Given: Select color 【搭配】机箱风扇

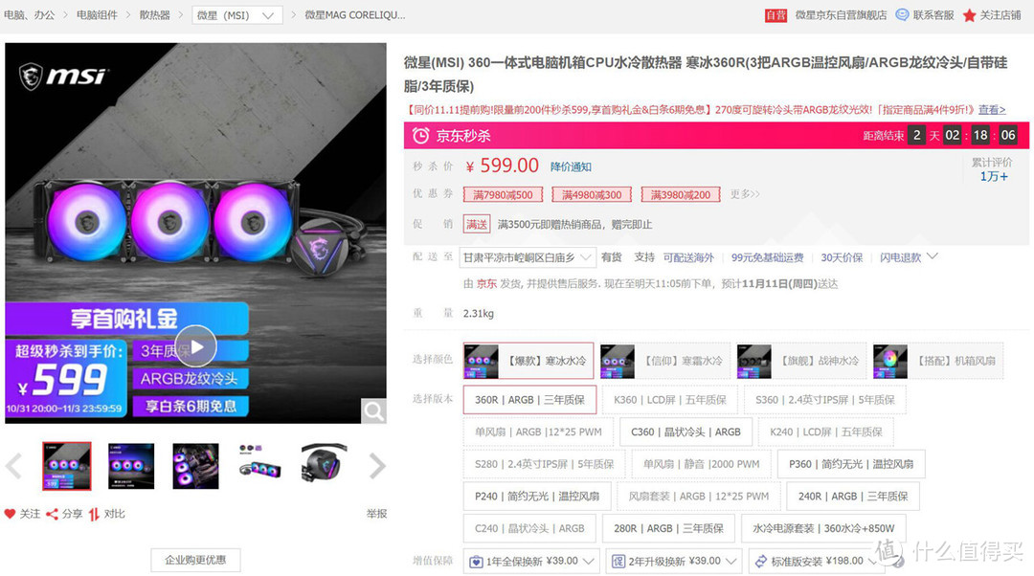Looking at the screenshot, I should (x=937, y=361).
